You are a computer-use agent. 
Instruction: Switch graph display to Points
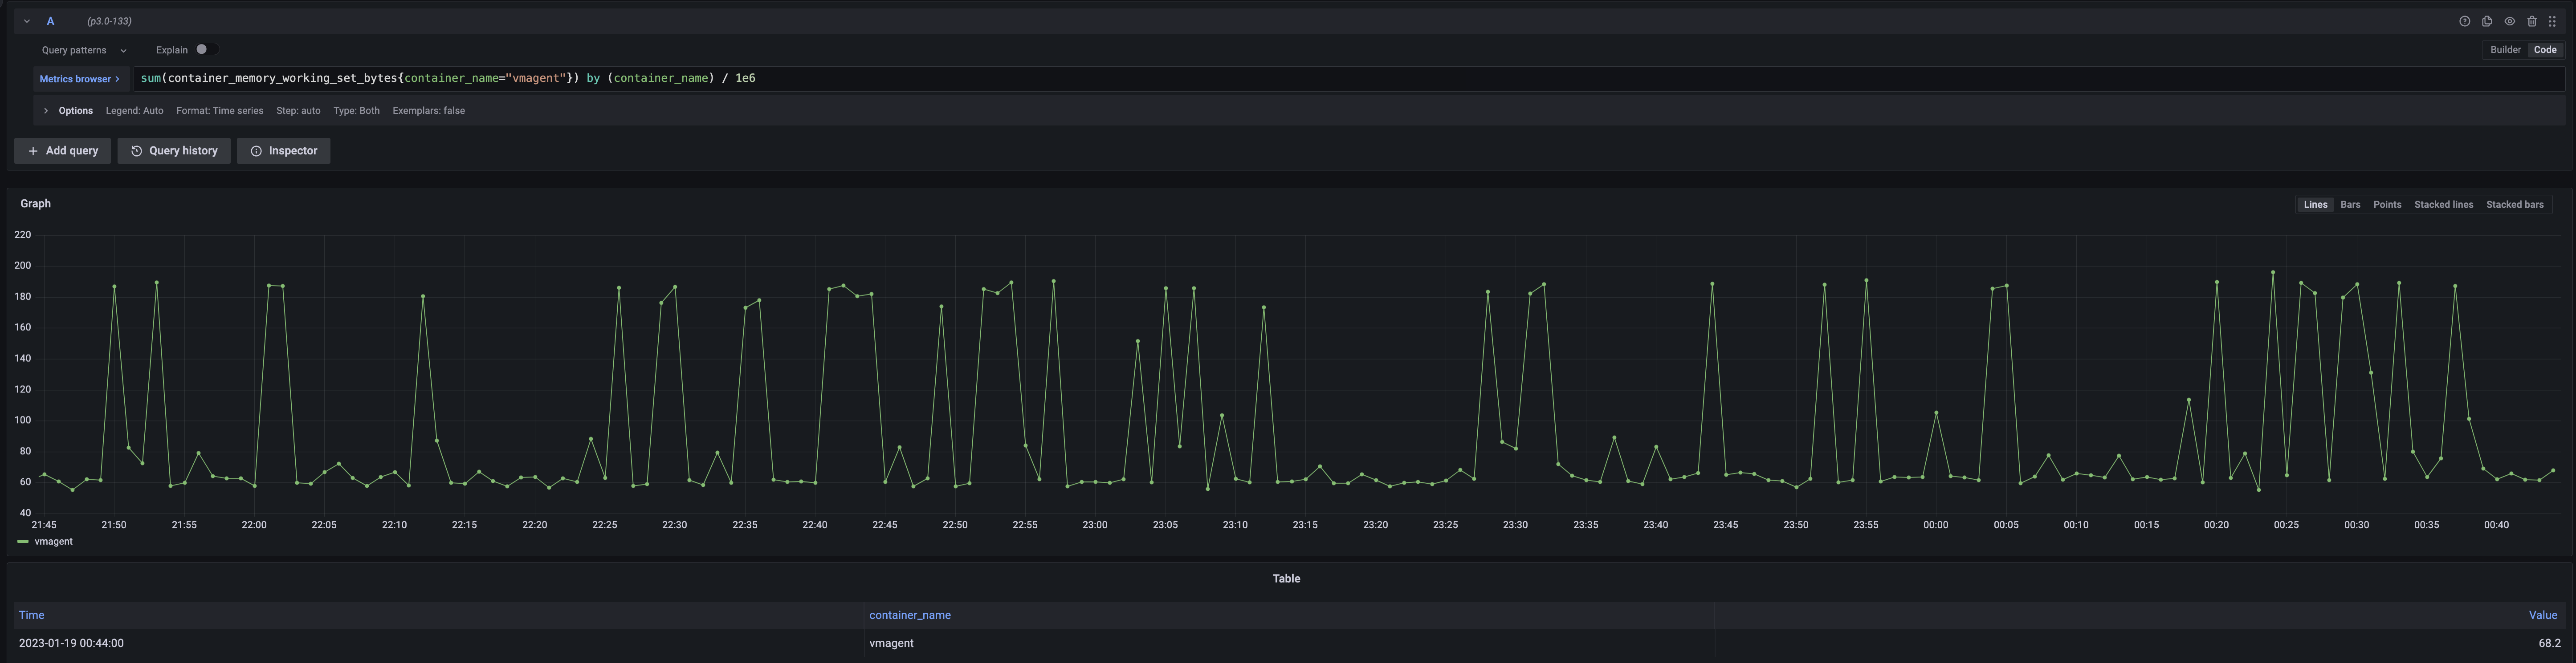2387,204
